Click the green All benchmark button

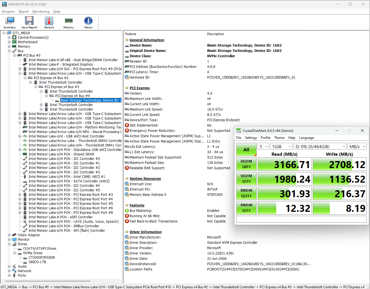246,150
